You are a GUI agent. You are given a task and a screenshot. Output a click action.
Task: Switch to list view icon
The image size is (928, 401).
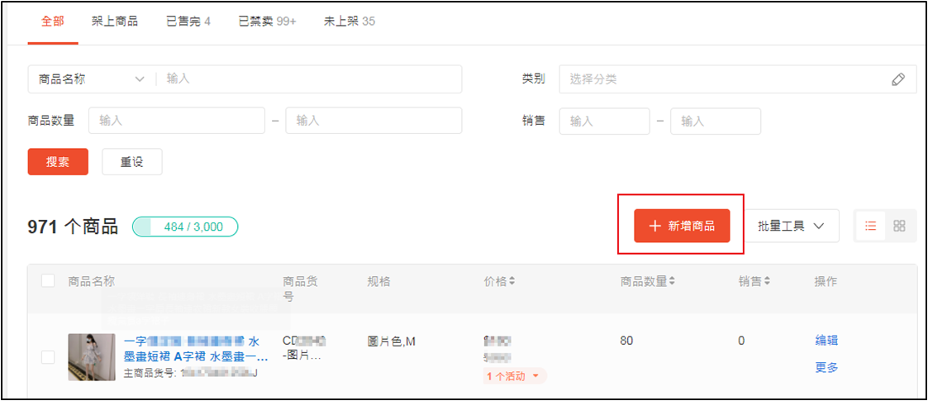tap(871, 226)
